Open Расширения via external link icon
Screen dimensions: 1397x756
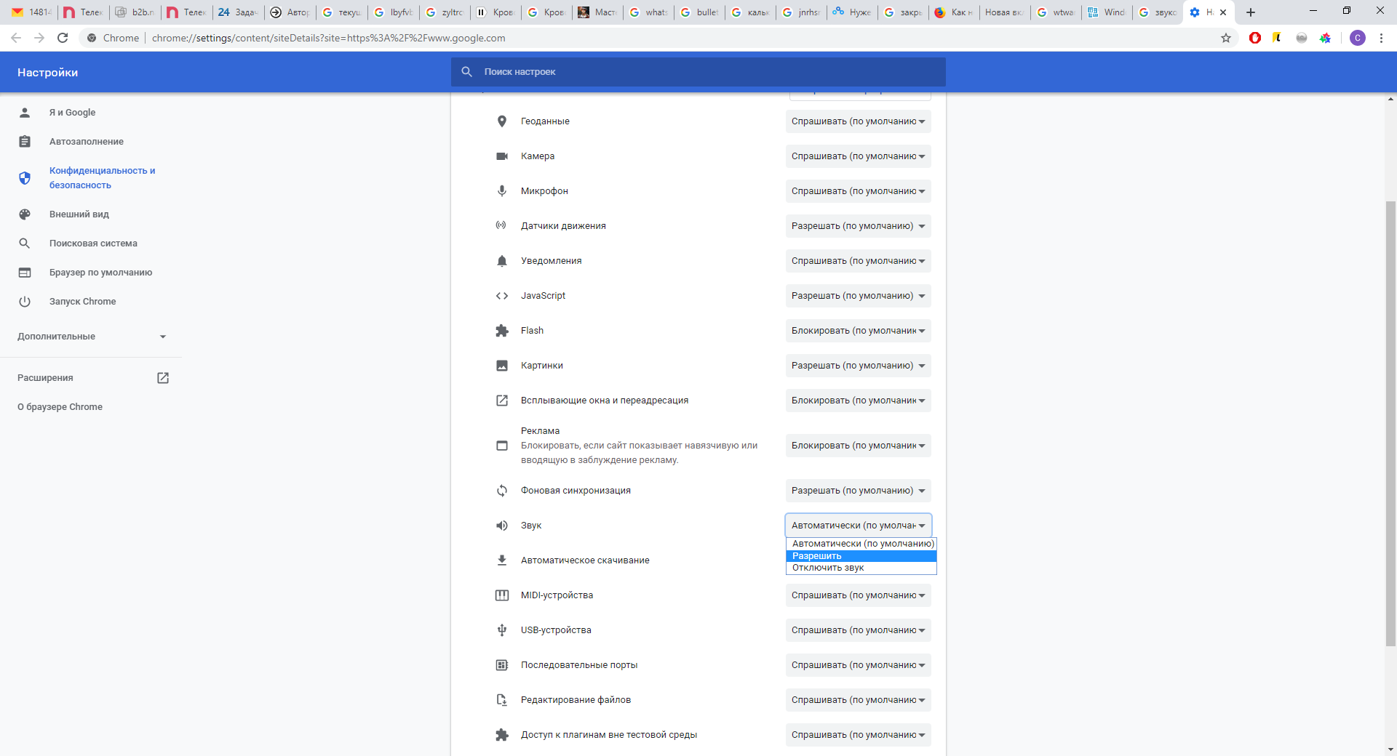tap(163, 378)
